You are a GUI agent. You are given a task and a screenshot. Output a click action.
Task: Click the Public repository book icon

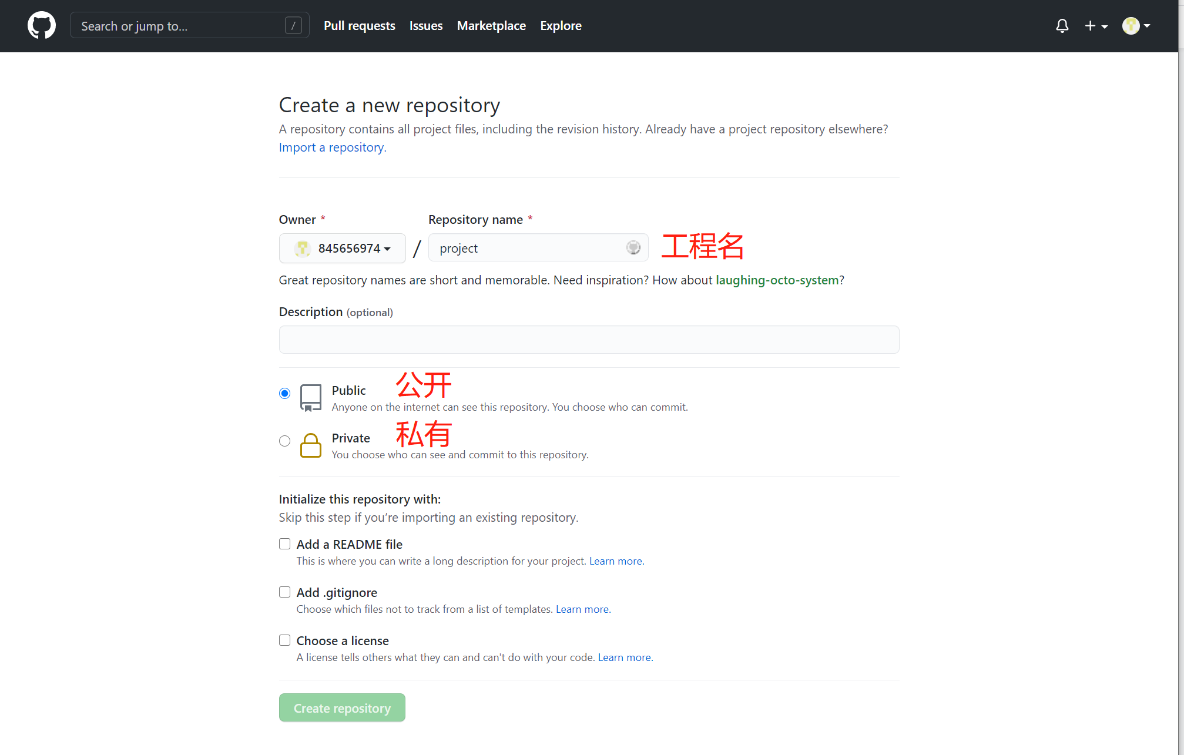310,398
